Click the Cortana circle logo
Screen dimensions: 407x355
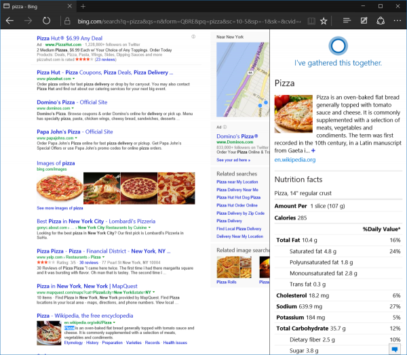click(337, 46)
